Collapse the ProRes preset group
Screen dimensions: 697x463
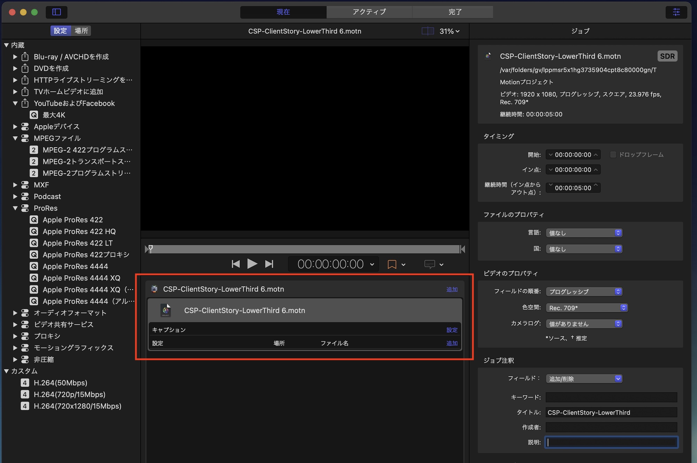(x=15, y=208)
